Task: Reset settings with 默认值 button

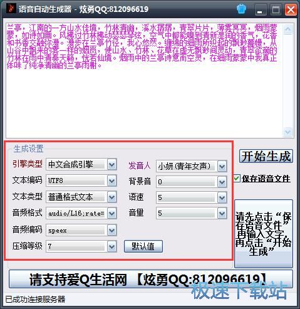Action: pos(143,246)
